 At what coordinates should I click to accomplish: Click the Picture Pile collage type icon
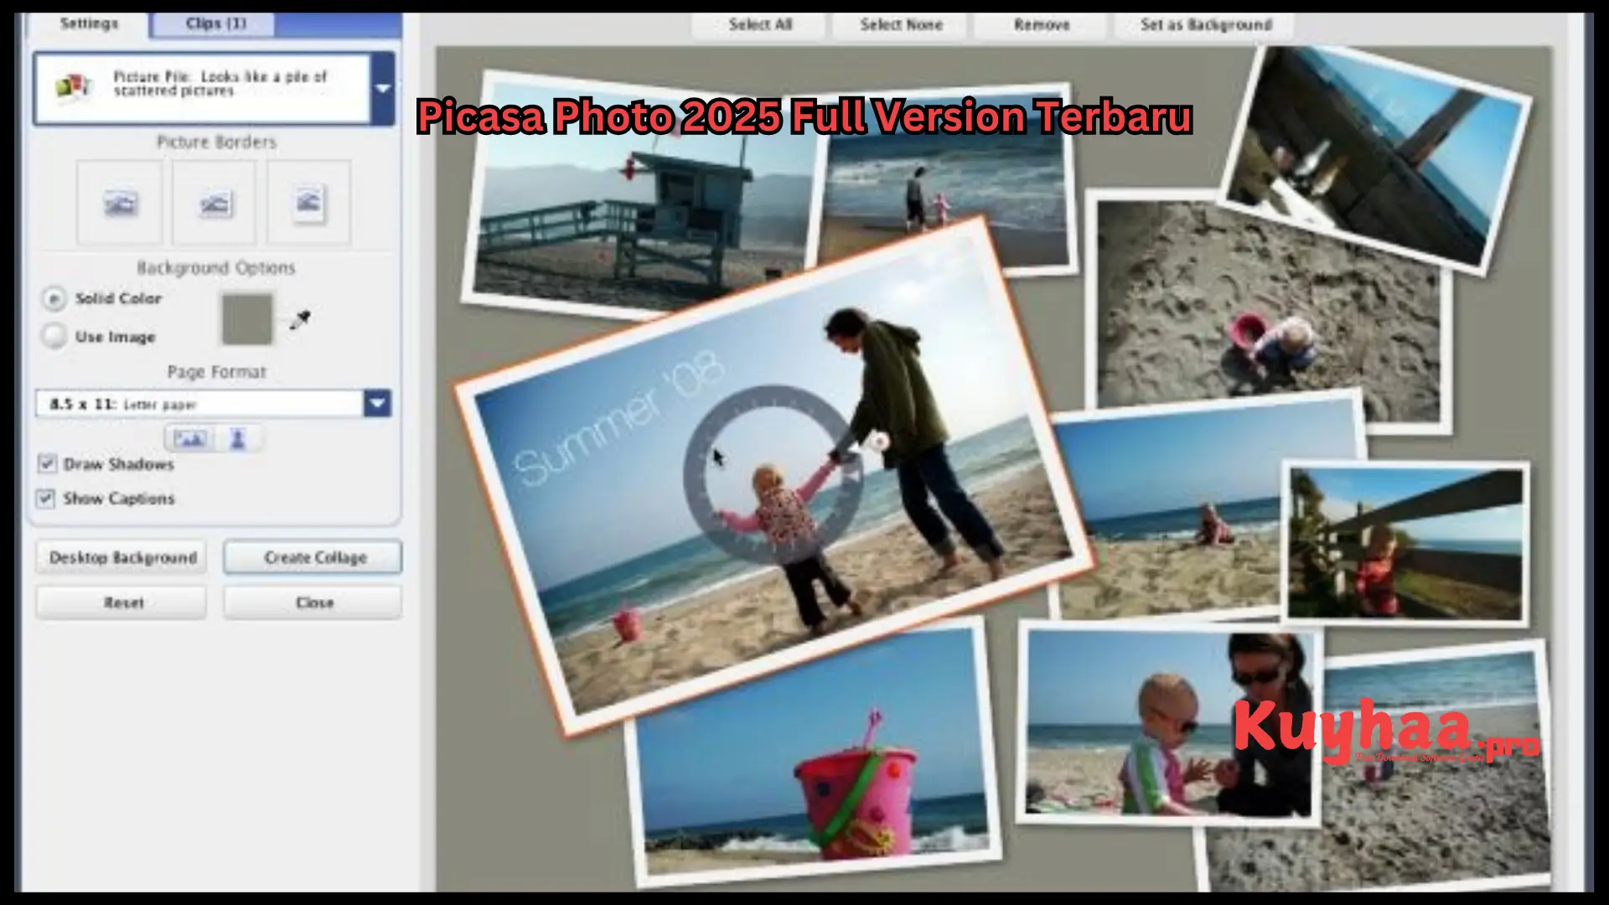(x=72, y=86)
